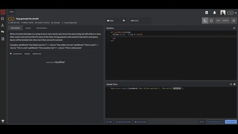Click inside the Sample Tests code editor
Screen dimensions: 238x134
(x=171, y=102)
